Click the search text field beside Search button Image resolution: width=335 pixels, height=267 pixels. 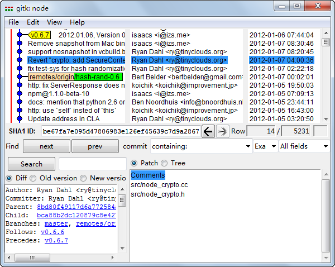click(x=93, y=164)
